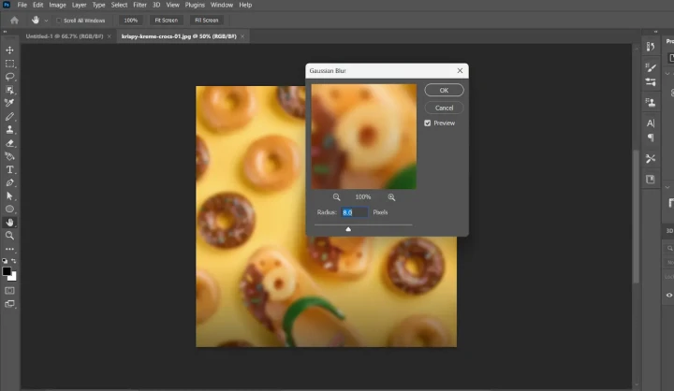Viewport: 674px width, 391px height.
Task: Change the screen mode
Action: [x=9, y=304]
